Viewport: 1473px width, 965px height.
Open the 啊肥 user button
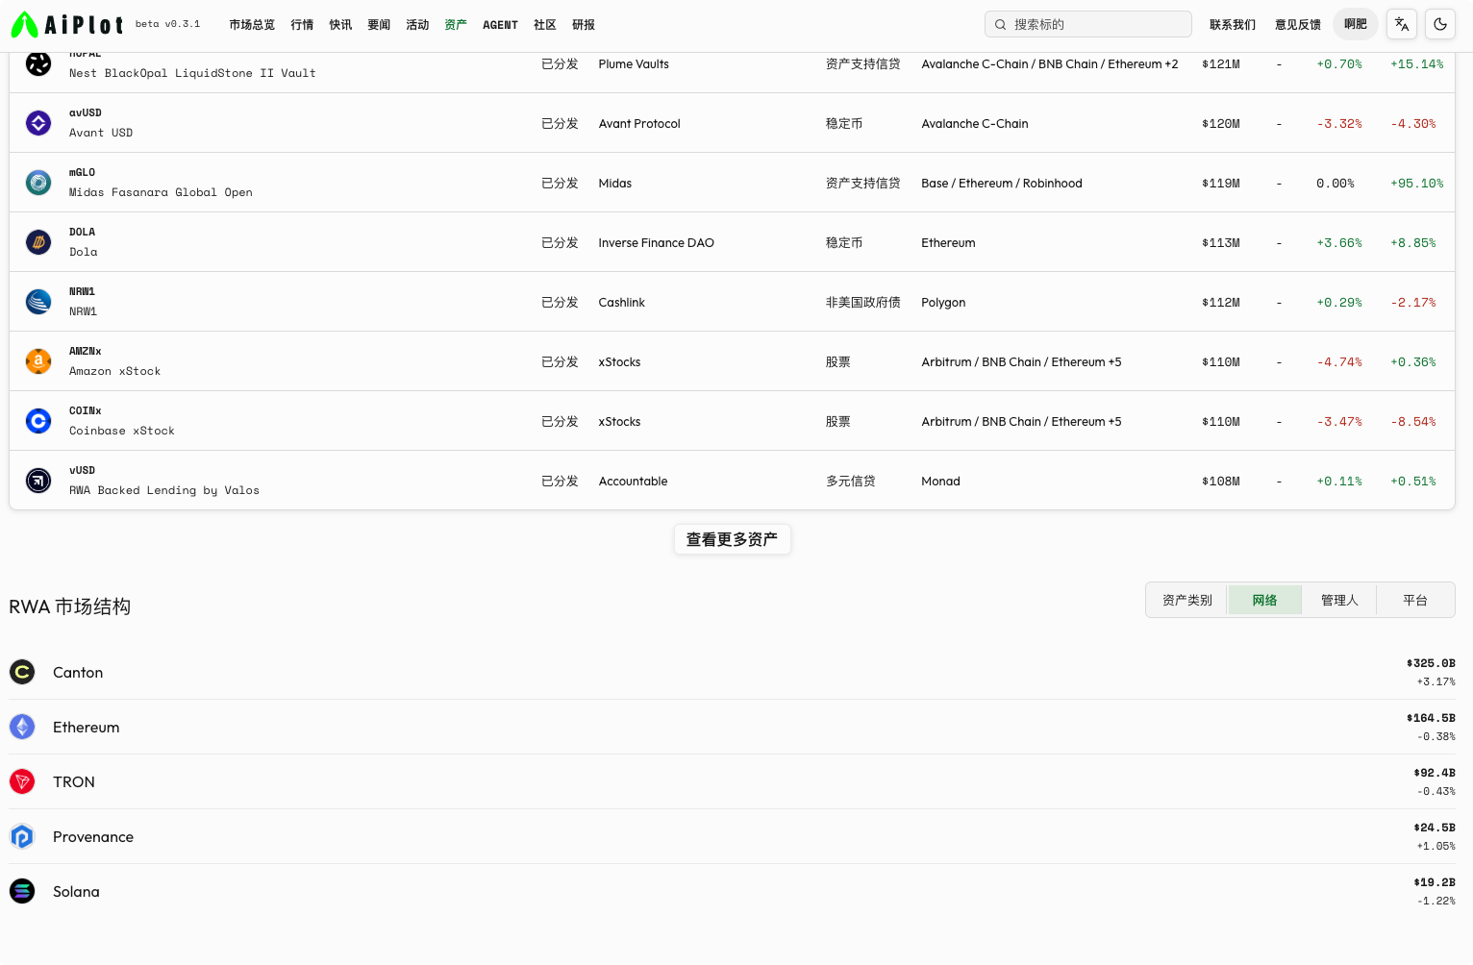click(x=1356, y=24)
